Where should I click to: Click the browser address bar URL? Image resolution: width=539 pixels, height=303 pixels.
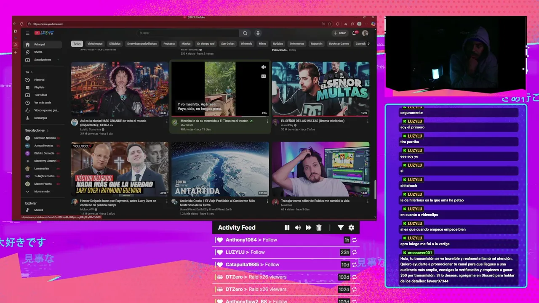[x=48, y=24]
